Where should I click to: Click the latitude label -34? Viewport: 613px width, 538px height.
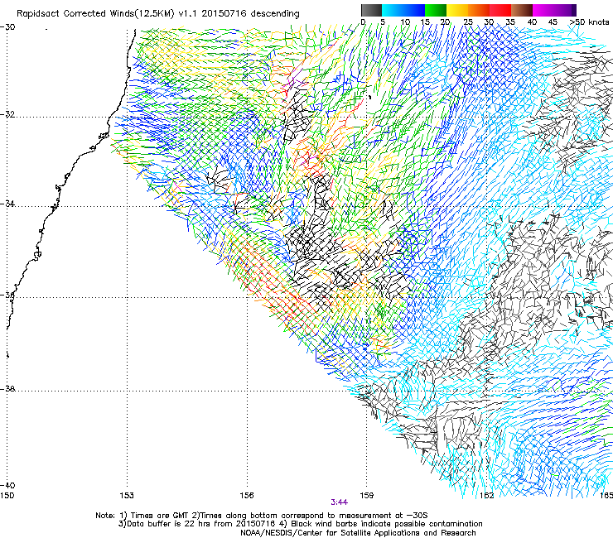(x=7, y=204)
